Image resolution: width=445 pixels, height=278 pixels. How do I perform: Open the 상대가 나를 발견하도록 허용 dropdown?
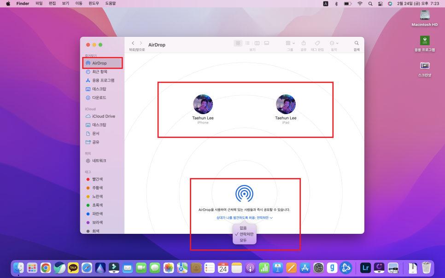click(244, 218)
